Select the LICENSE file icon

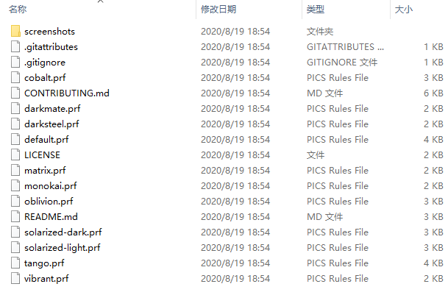(x=15, y=154)
